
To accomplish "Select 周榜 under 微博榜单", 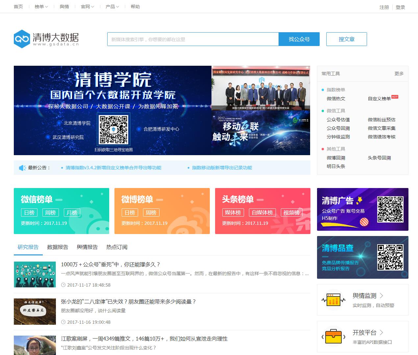I will point(151,213).
